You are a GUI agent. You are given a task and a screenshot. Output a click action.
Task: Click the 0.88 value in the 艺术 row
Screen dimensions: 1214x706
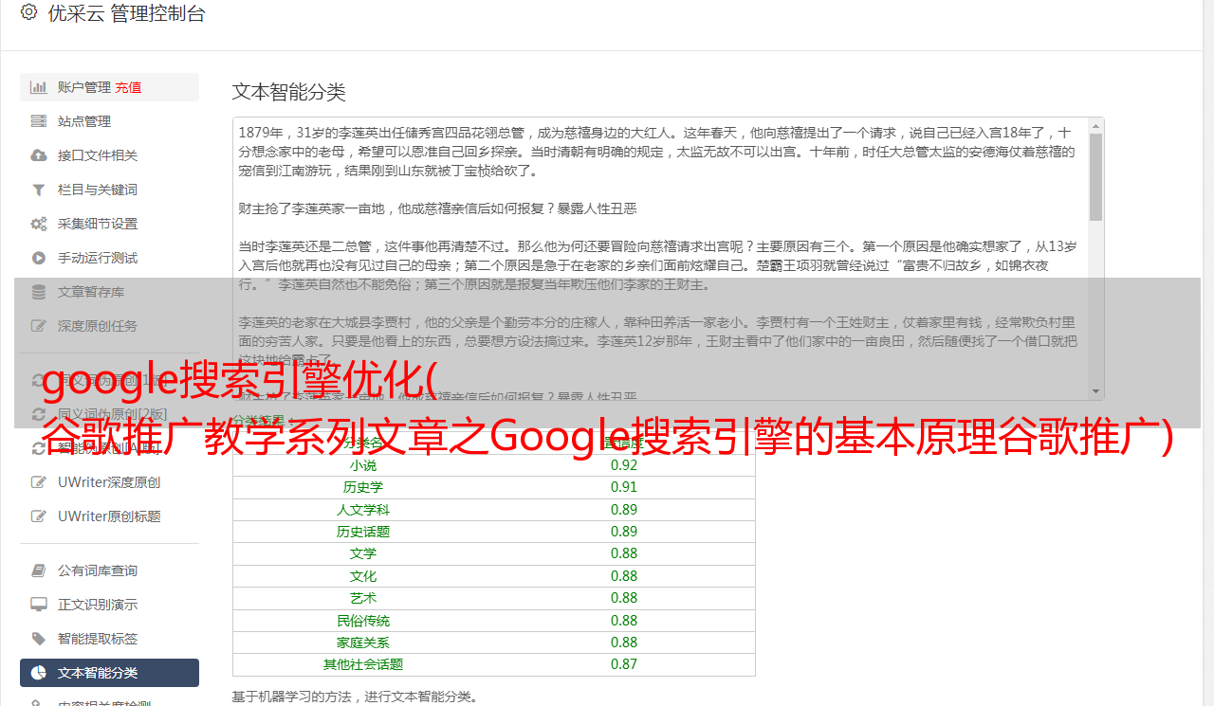[x=624, y=598]
